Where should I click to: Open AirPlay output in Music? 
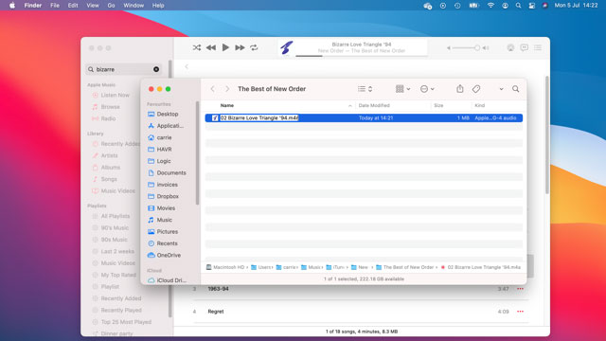510,47
